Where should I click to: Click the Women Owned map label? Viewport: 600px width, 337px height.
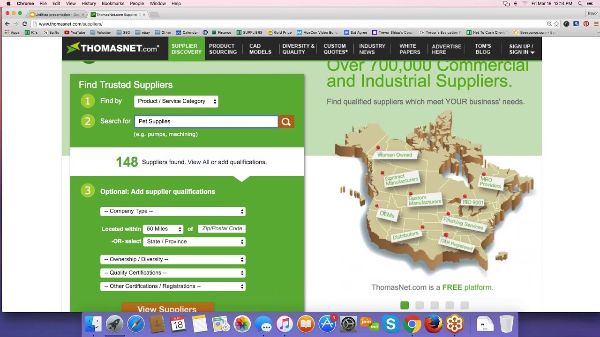point(395,155)
